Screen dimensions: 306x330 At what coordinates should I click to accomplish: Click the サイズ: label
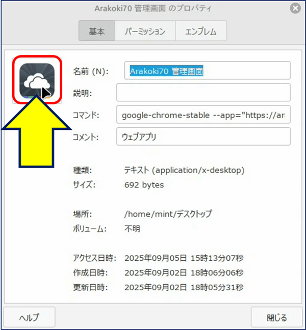84,185
